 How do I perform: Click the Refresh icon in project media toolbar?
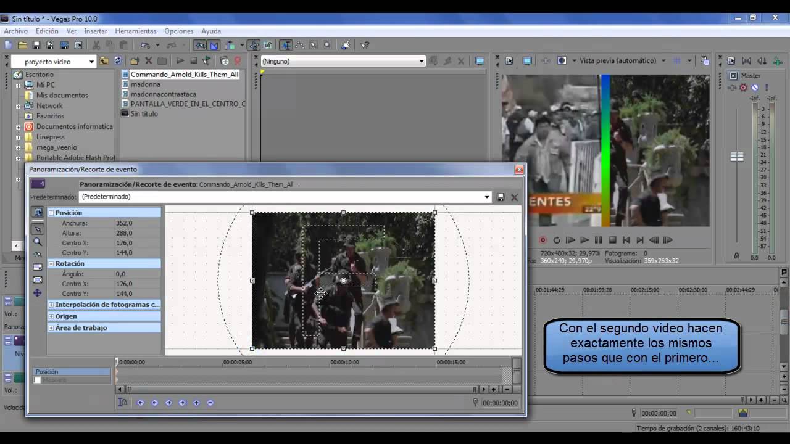(x=117, y=61)
